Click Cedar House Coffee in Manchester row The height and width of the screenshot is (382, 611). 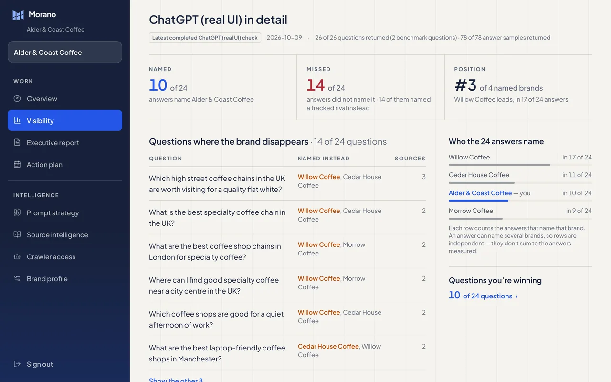coord(328,346)
